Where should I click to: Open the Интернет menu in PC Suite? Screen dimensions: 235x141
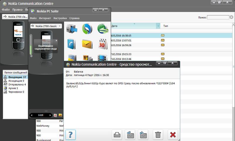click(45, 18)
